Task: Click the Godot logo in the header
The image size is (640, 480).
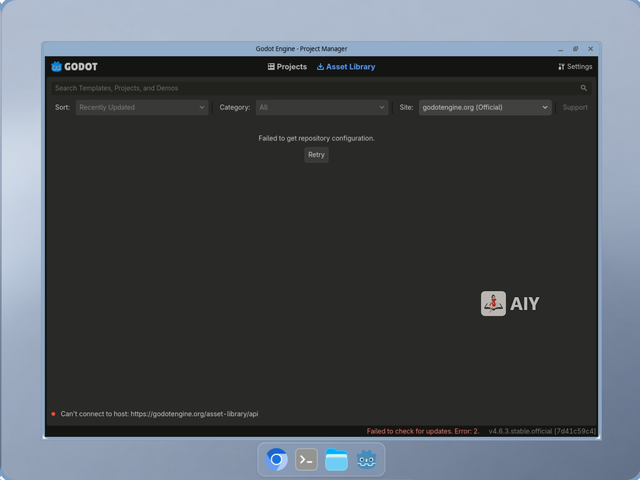Action: tap(74, 67)
